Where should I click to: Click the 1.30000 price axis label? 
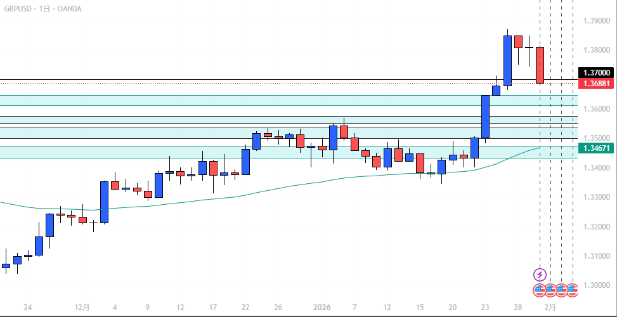pyautogui.click(x=597, y=285)
